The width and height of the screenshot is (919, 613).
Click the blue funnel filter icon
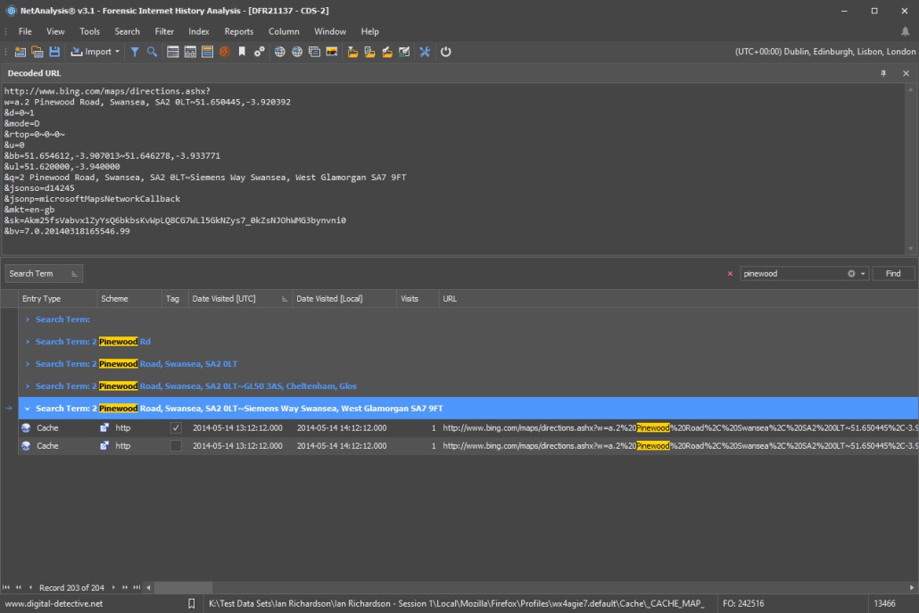(135, 52)
